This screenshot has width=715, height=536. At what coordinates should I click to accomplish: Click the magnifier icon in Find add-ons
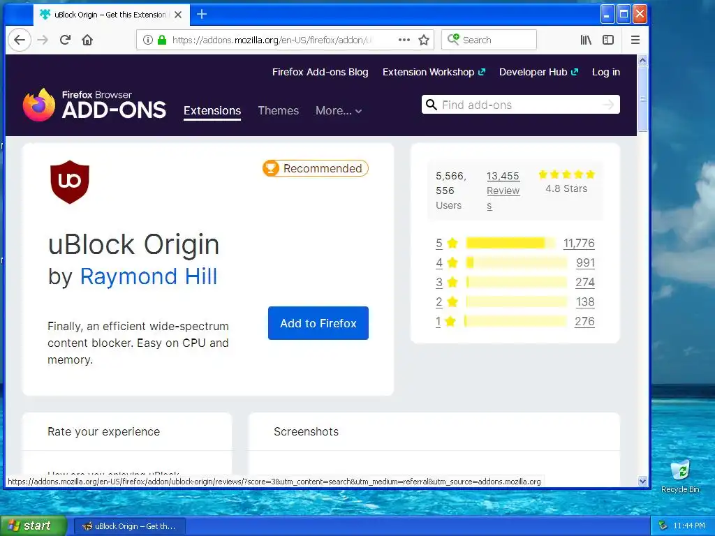[x=431, y=105]
